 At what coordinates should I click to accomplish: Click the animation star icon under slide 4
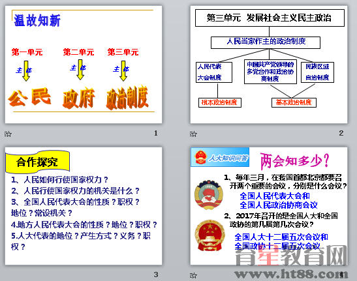click(x=193, y=276)
